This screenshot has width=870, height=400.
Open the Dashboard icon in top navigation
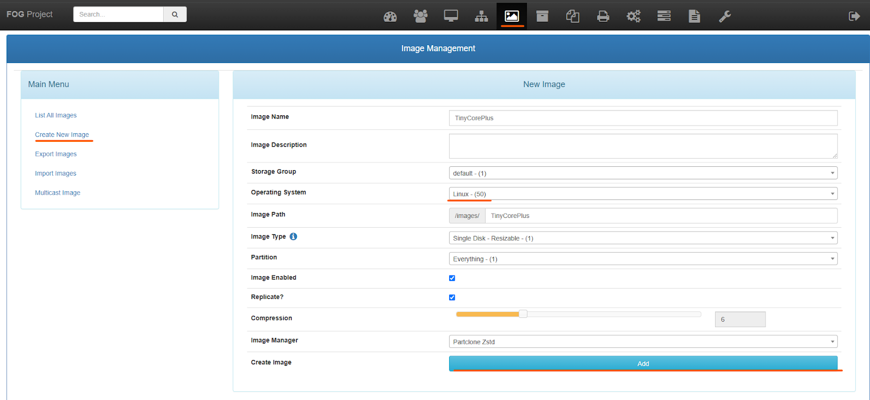click(390, 16)
